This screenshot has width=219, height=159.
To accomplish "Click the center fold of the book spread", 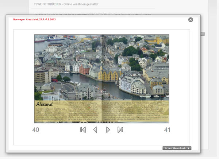I will coord(101,78).
